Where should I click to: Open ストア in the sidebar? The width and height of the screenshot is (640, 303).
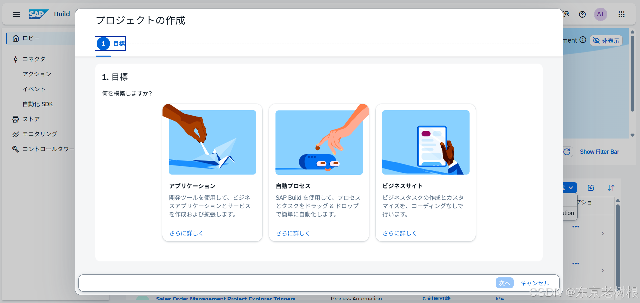click(31, 119)
